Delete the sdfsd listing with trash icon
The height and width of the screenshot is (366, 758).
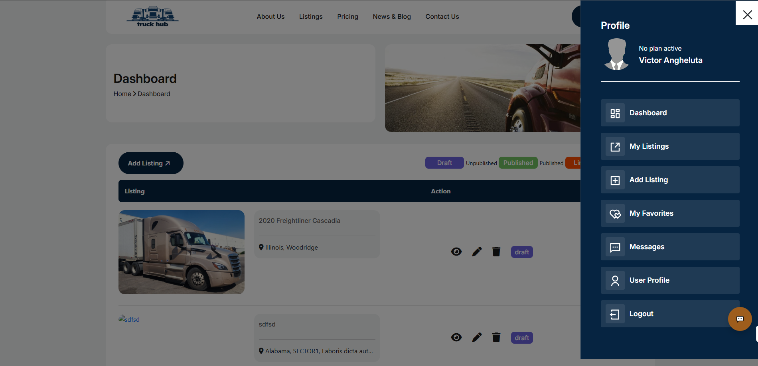click(496, 337)
